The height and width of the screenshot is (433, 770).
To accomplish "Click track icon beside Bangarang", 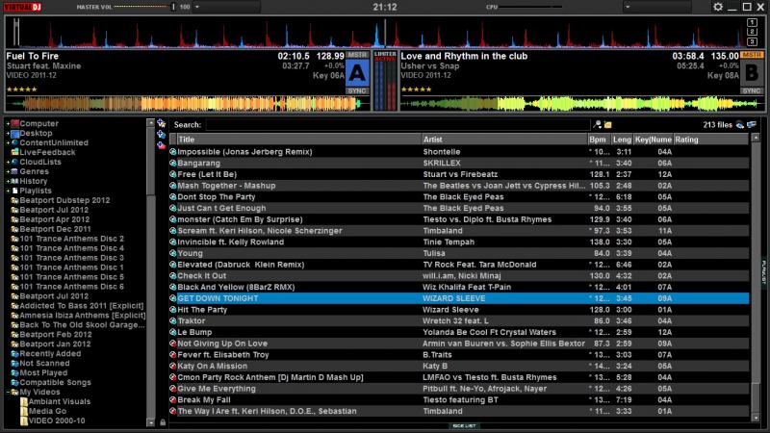I will coord(173,163).
